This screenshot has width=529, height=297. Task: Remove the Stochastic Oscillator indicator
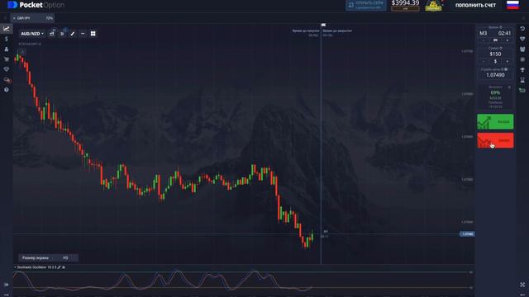tap(64, 267)
